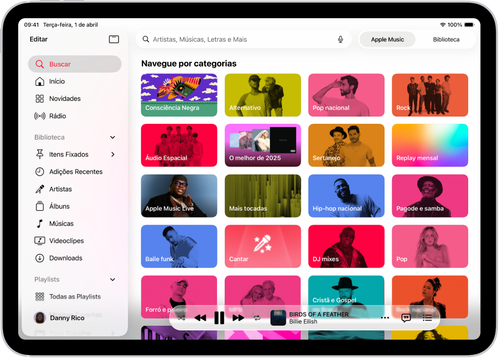
Task: Open Baile funk category
Action: (179, 246)
